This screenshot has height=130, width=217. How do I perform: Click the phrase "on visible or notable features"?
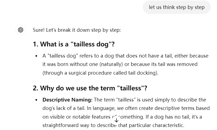pyautogui.click(x=76, y=117)
